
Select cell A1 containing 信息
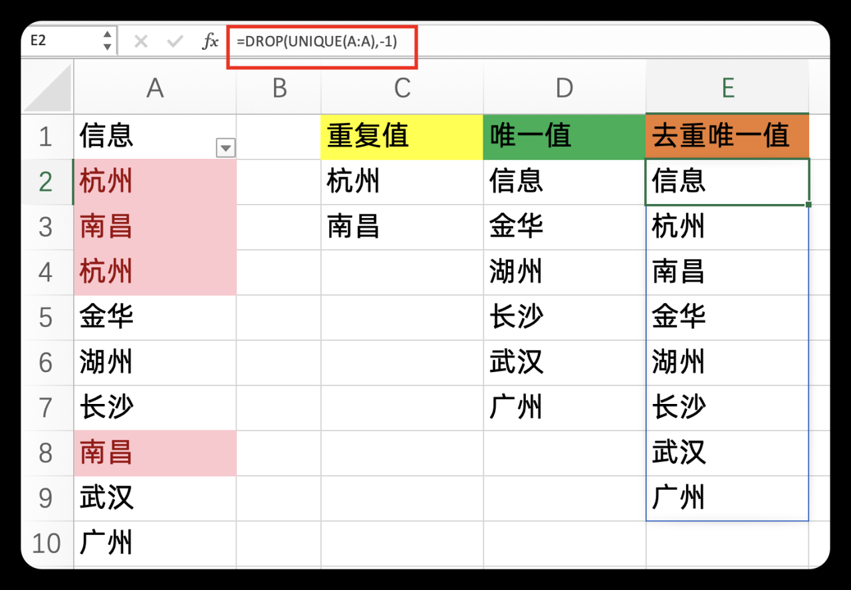pos(155,137)
